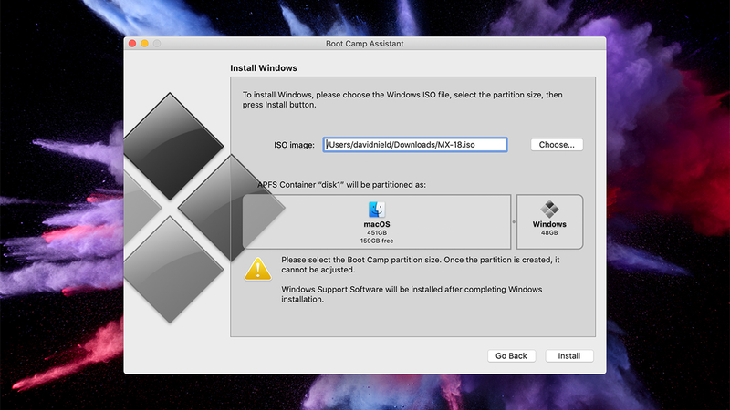Viewport: 730px width, 410px height.
Task: Click the Windows Support Software note
Action: 412,294
